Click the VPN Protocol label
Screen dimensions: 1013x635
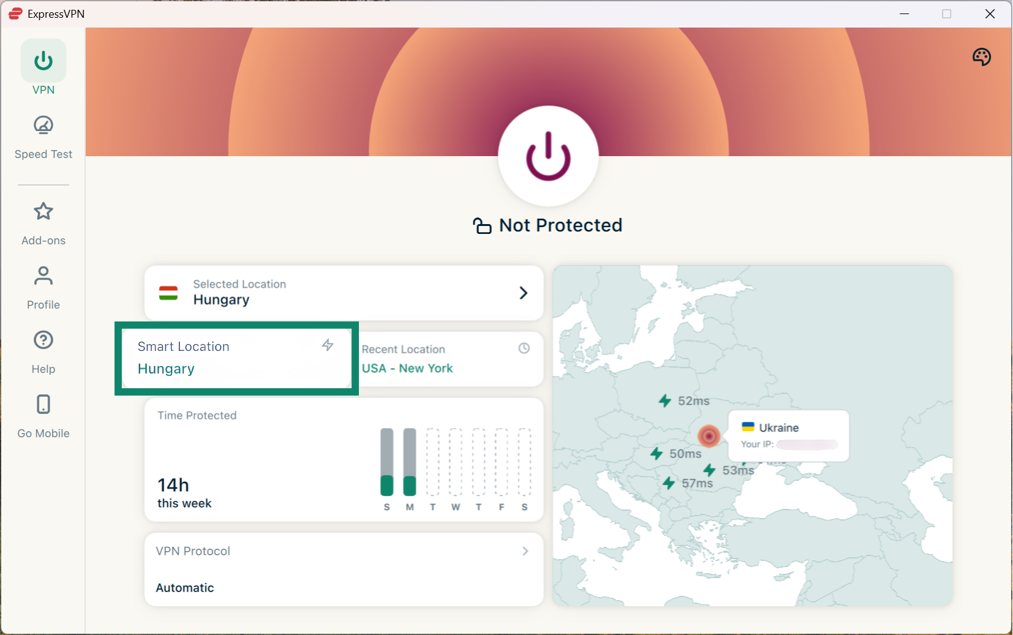(x=193, y=551)
